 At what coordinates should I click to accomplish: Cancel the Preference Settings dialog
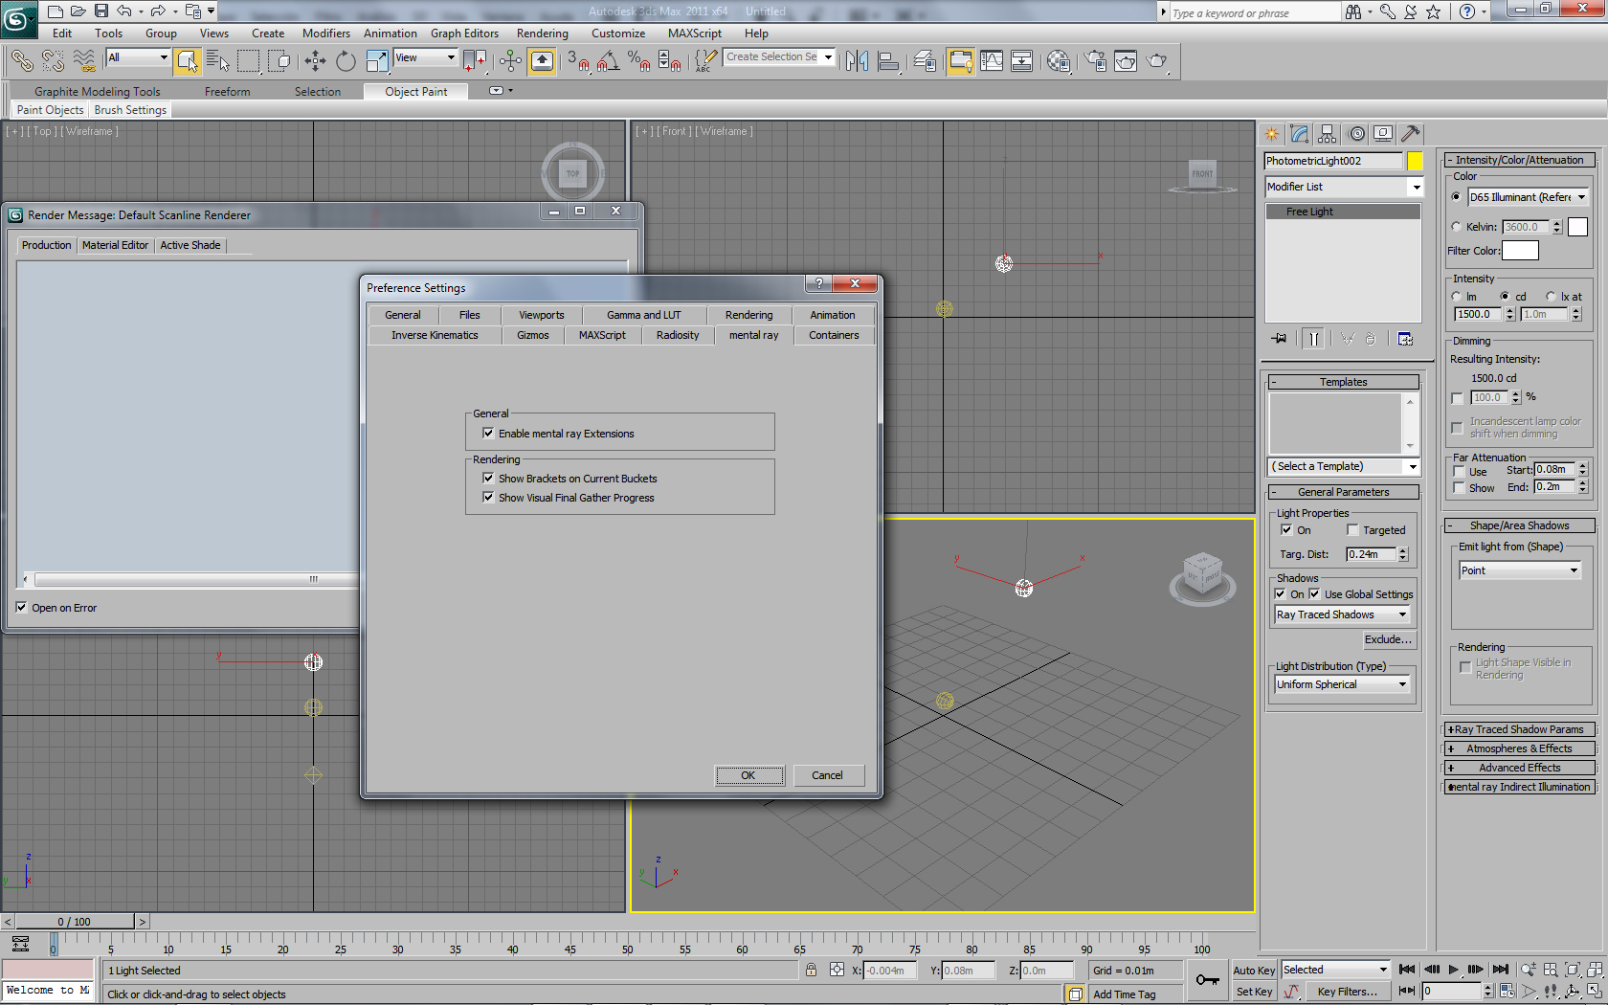pos(828,775)
